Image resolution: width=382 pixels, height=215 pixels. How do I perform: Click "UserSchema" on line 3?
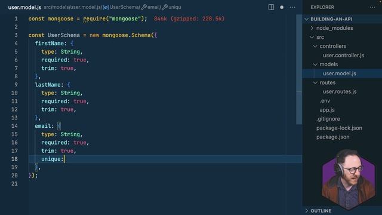[64, 35]
